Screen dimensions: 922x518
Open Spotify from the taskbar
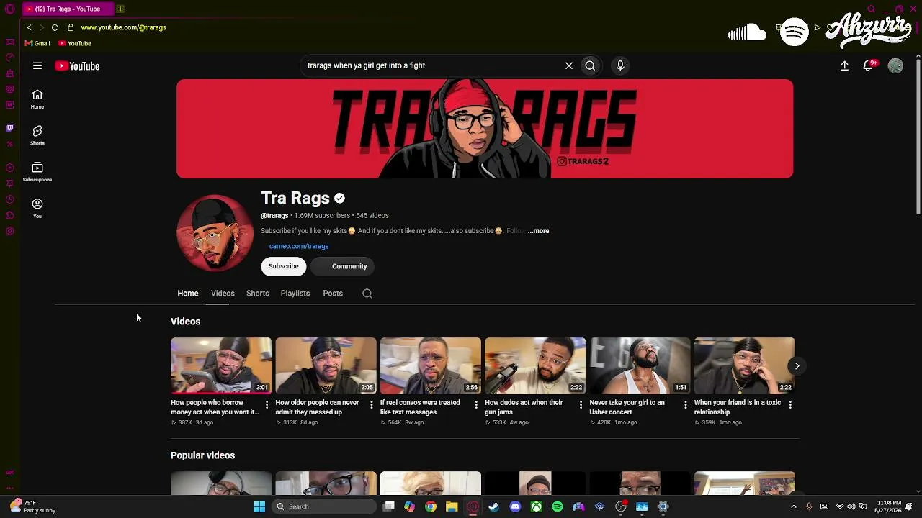[558, 506]
